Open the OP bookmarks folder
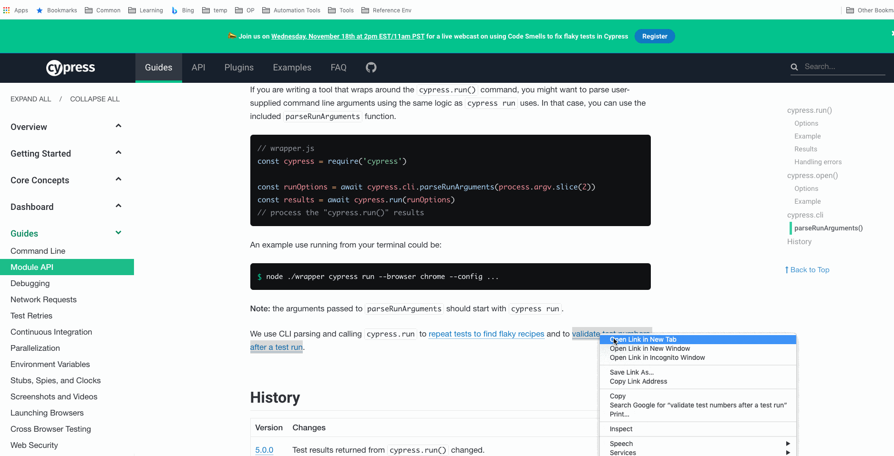This screenshot has height=456, width=894. 245,10
